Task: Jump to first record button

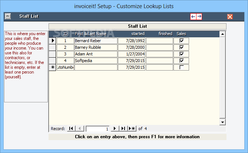Action: click(71, 129)
